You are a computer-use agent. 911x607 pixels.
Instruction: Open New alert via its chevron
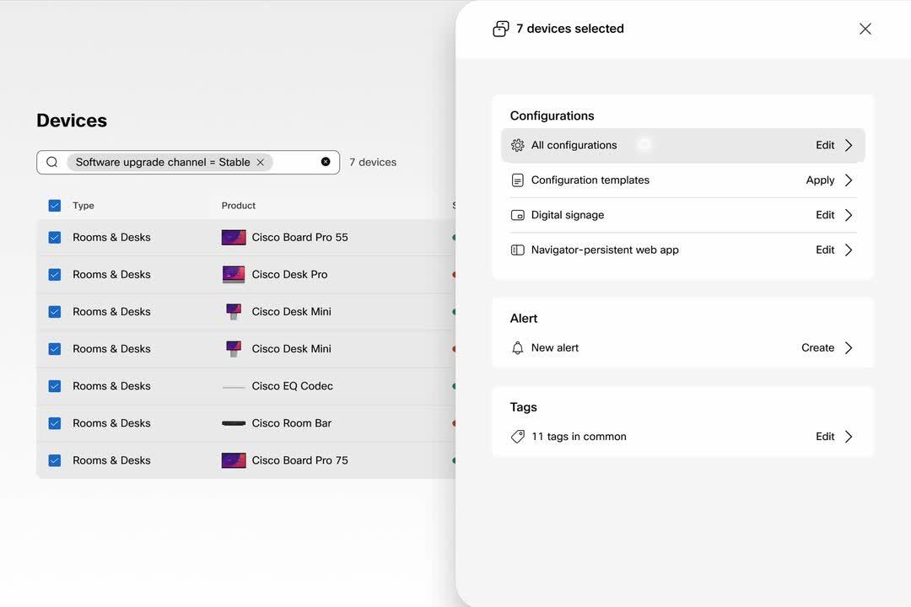[x=849, y=348]
